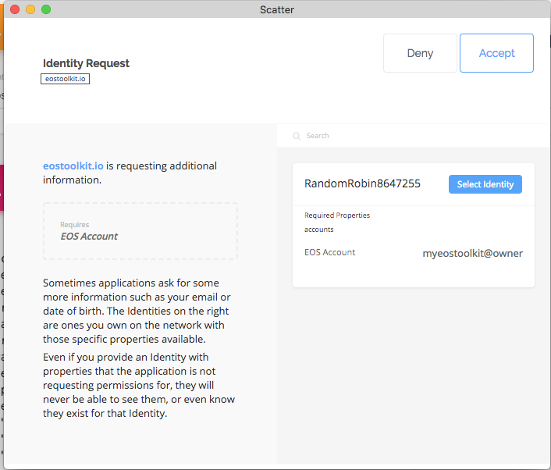Click the search magnifier icon
Screen dimensions: 551x470
tap(297, 136)
